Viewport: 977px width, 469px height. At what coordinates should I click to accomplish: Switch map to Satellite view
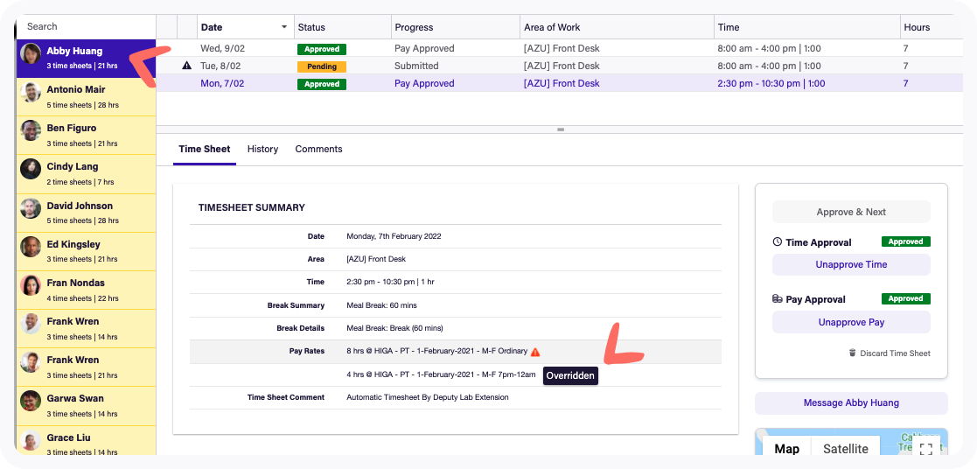click(x=846, y=448)
